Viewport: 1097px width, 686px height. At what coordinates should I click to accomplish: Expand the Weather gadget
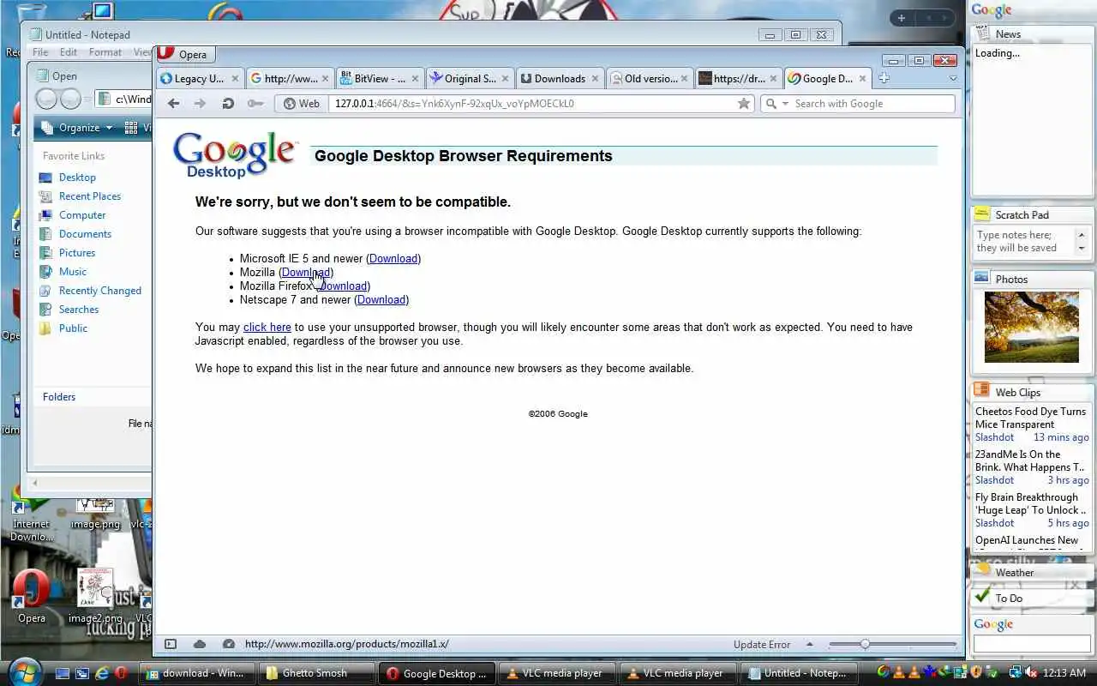pos(1032,572)
